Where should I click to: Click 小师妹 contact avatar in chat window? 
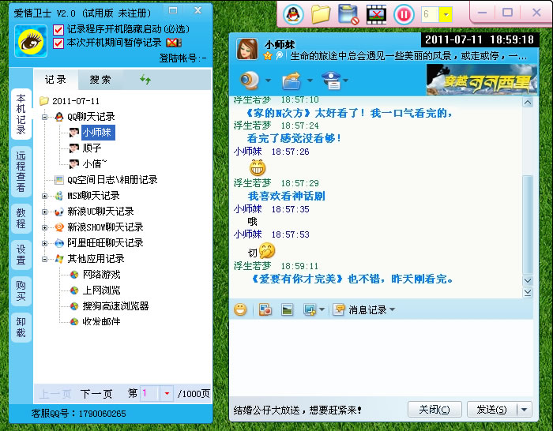(246, 49)
